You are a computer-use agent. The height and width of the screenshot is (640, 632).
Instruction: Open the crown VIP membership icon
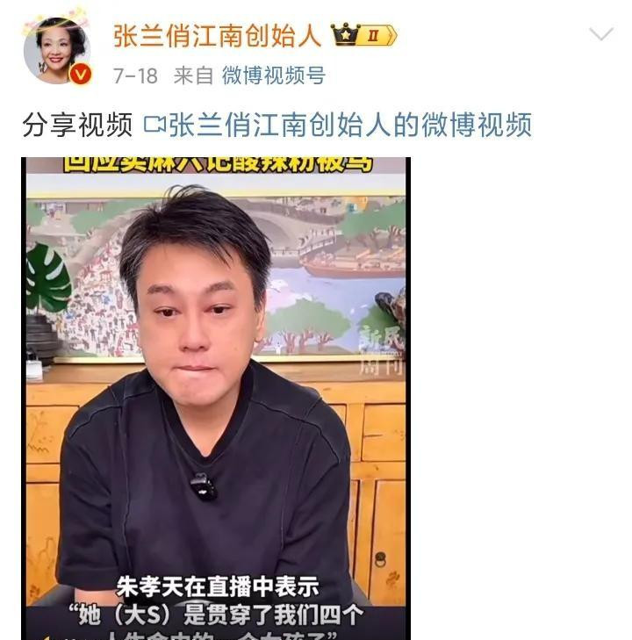click(x=345, y=34)
